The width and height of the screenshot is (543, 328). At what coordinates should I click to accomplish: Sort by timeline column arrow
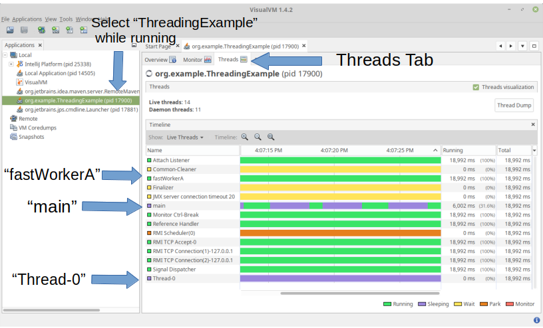coord(435,150)
